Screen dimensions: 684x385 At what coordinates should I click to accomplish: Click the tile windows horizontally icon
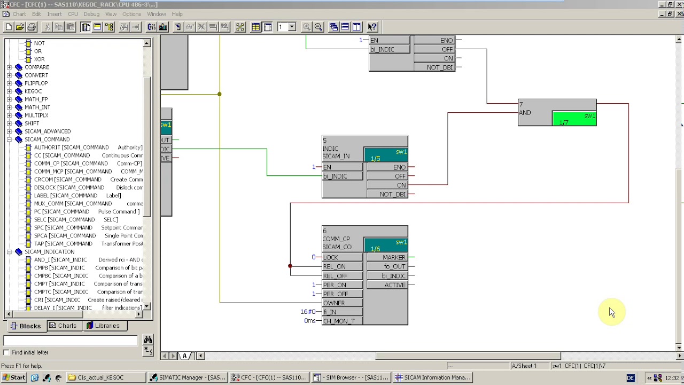(x=345, y=27)
